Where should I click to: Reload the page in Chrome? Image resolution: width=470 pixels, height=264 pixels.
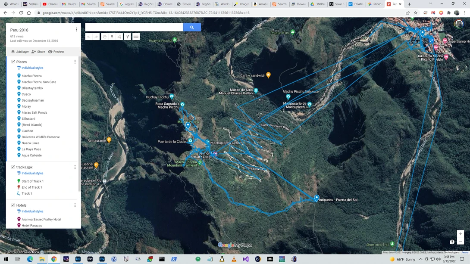pyautogui.click(x=21, y=13)
